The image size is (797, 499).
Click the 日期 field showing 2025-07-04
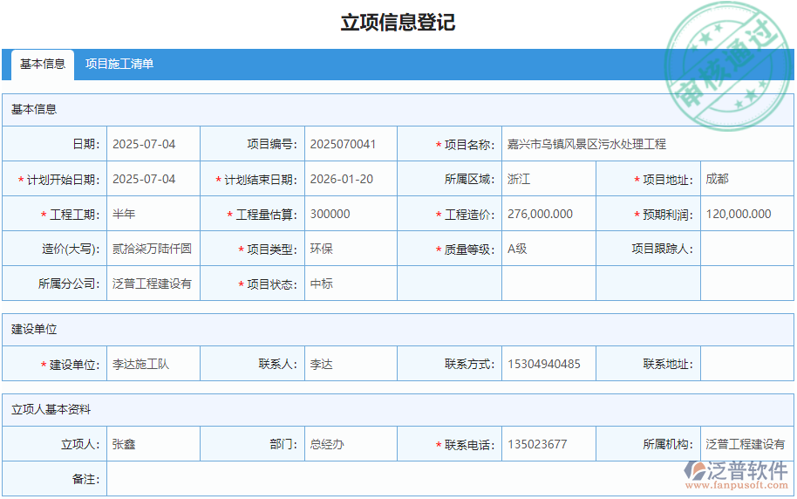coord(153,144)
